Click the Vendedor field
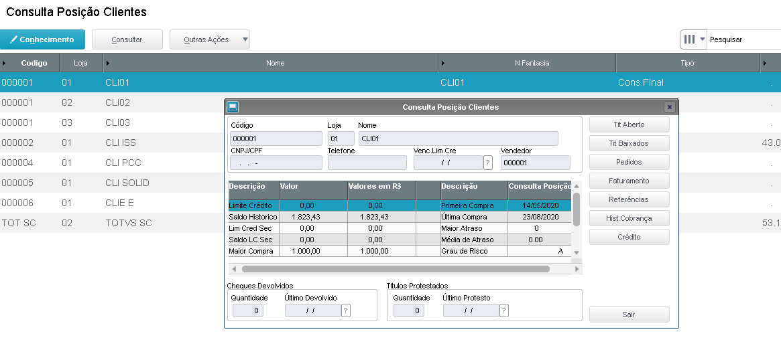 pos(535,163)
